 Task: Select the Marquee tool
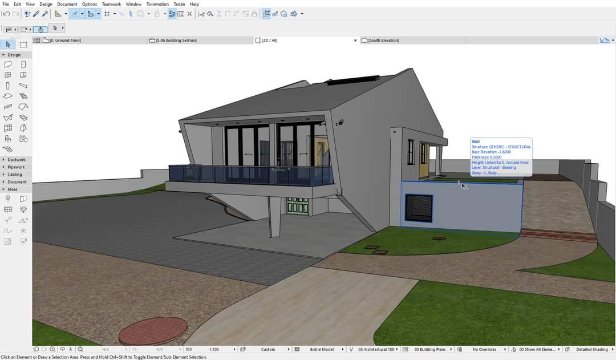(23, 45)
